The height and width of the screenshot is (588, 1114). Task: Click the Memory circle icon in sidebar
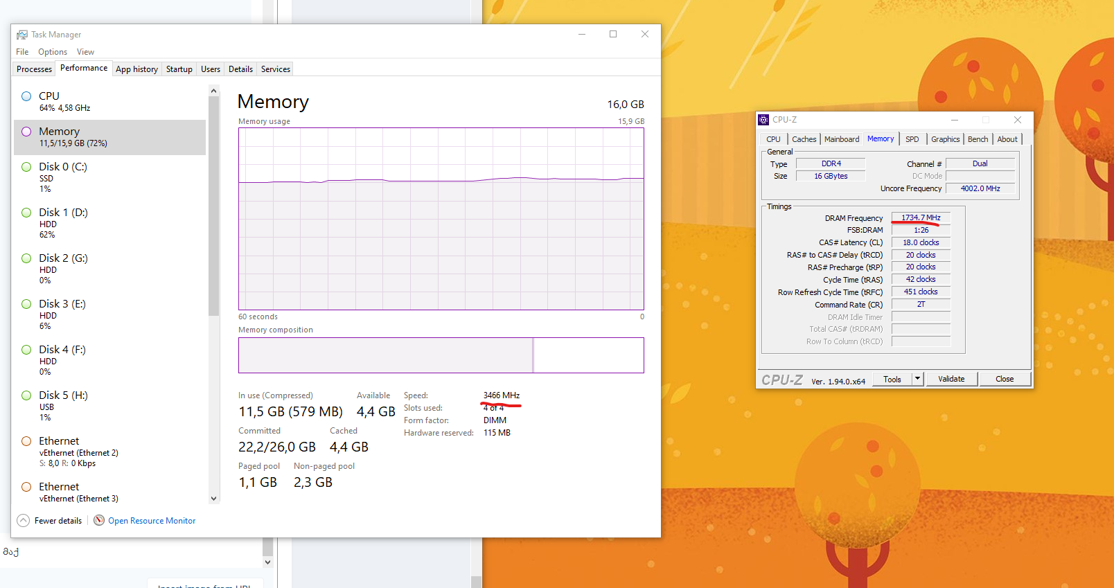(x=26, y=132)
